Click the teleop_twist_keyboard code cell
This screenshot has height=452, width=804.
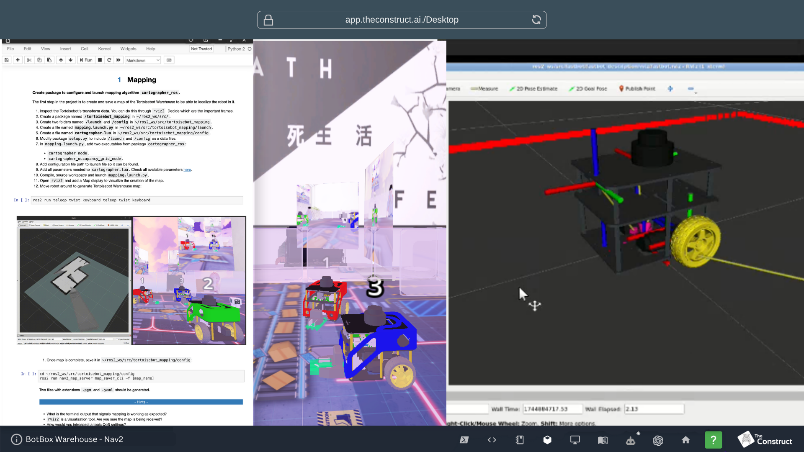coord(137,200)
